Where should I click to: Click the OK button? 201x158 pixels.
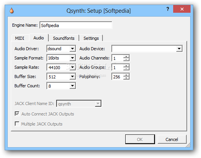(x=140, y=139)
